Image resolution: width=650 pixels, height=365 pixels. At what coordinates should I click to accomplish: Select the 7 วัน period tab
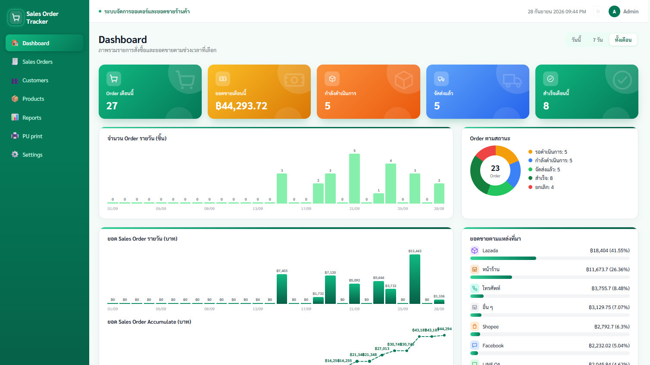point(597,40)
